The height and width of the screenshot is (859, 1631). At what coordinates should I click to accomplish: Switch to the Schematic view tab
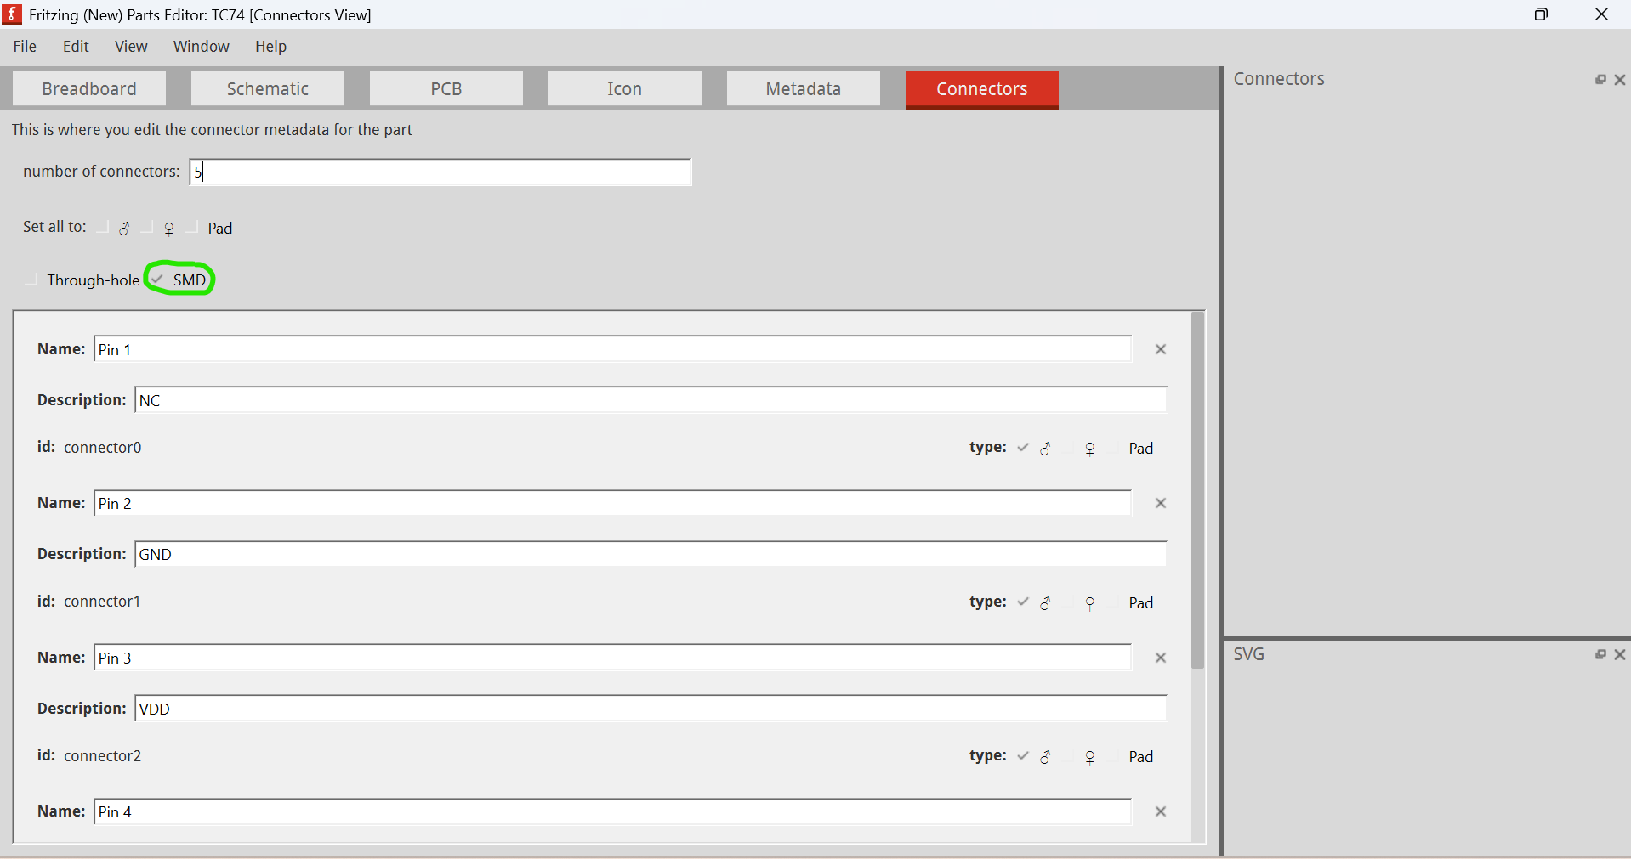click(268, 88)
